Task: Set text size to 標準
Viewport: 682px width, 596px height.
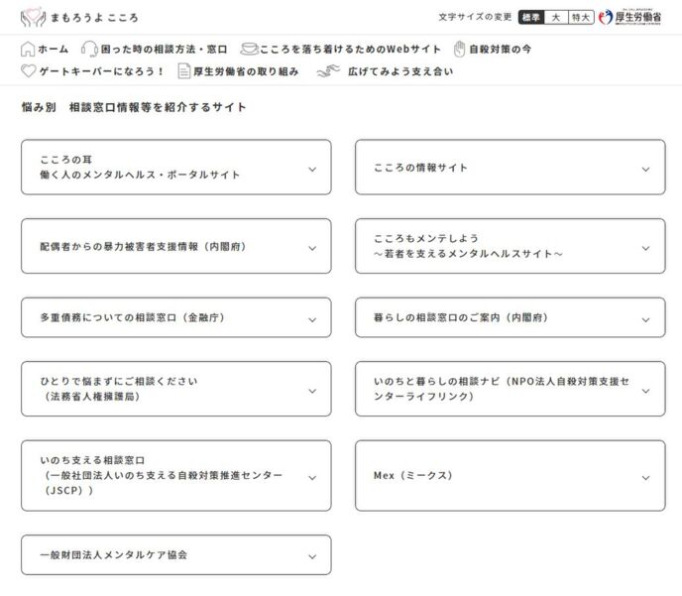Action: [531, 17]
